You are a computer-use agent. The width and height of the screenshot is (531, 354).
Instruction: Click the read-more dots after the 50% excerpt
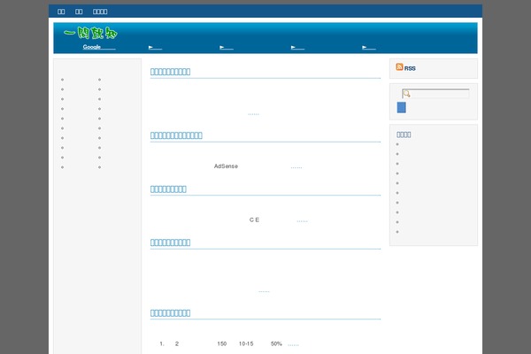point(293,343)
